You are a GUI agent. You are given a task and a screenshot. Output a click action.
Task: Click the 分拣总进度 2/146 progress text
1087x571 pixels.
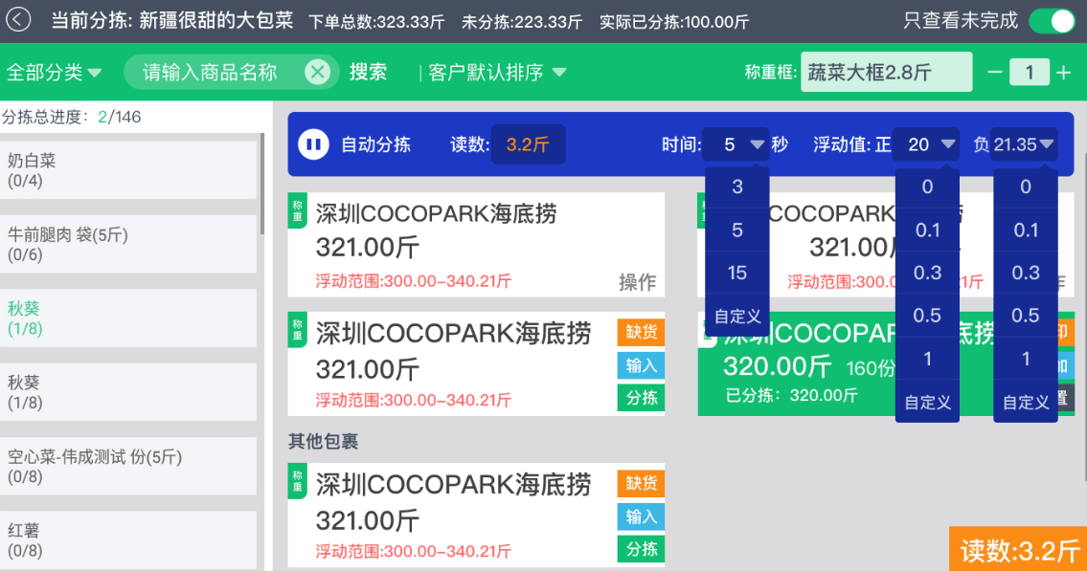click(72, 117)
